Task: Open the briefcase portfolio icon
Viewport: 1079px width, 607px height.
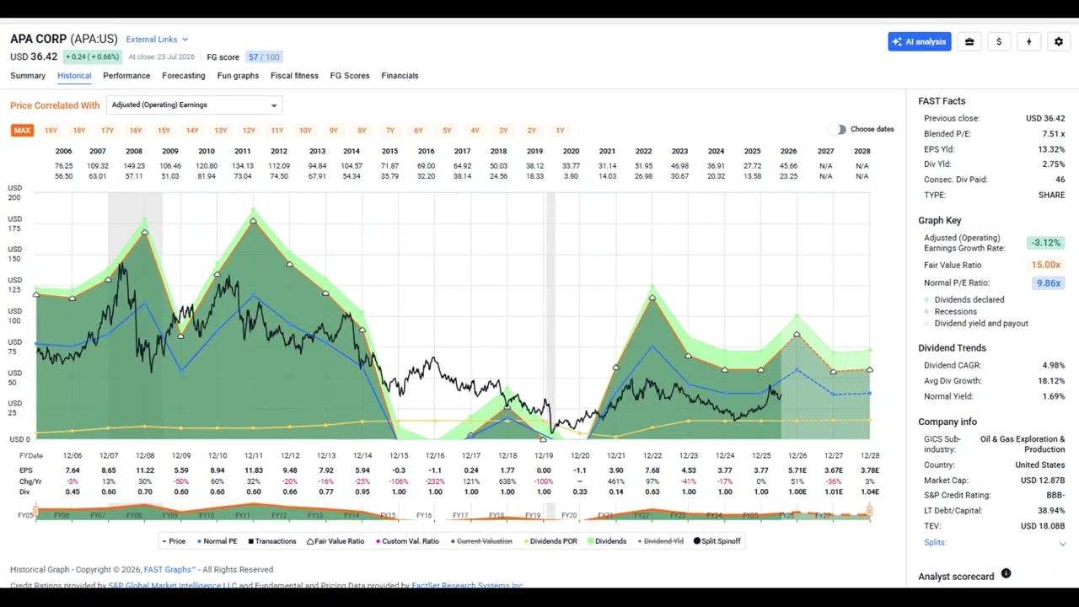Action: [x=969, y=41]
